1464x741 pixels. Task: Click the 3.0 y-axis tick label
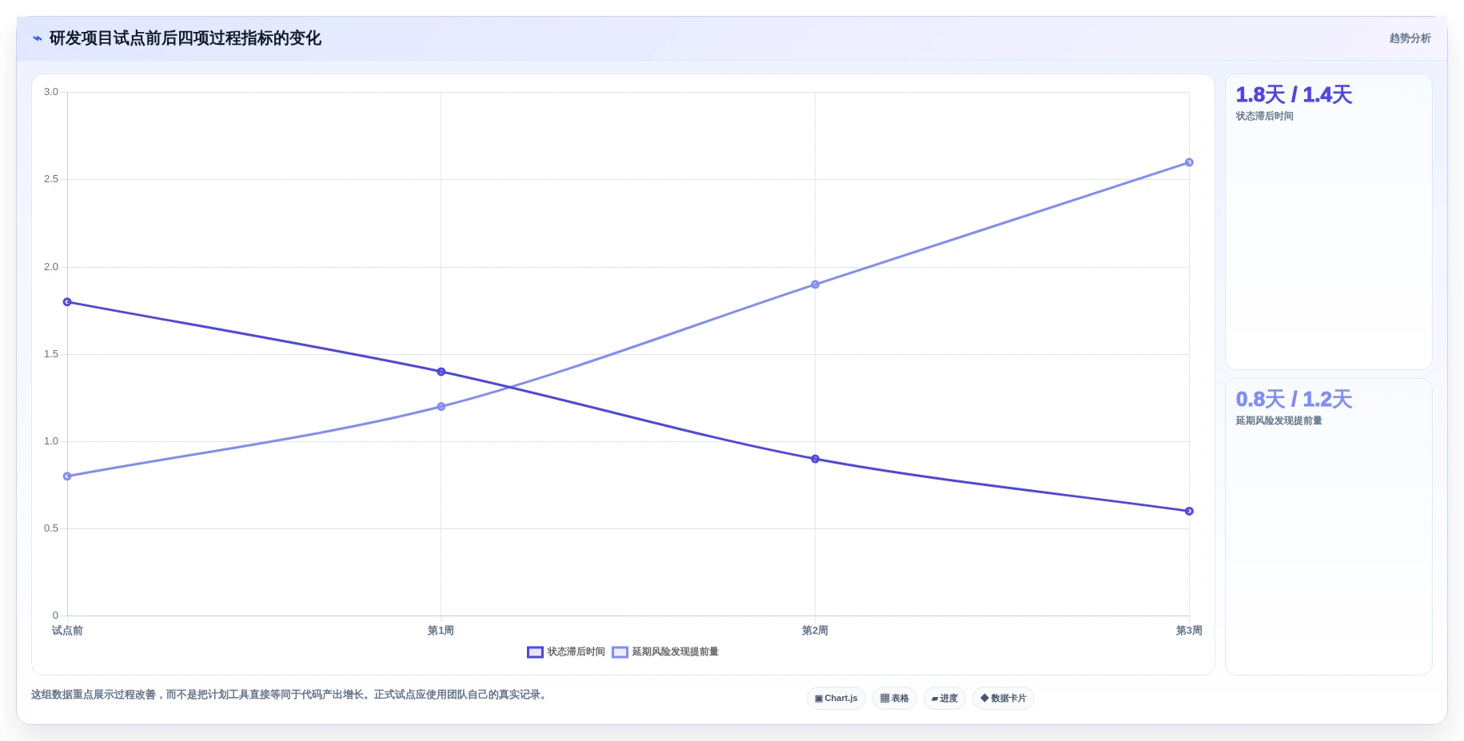pyautogui.click(x=51, y=92)
